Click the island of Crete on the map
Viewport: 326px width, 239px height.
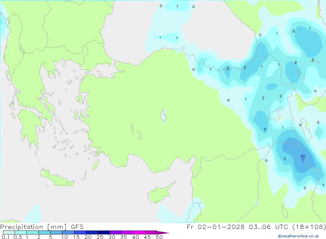pos(57,177)
